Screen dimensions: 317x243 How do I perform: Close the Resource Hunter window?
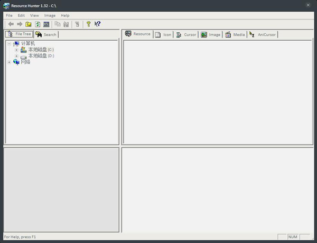(308, 5)
